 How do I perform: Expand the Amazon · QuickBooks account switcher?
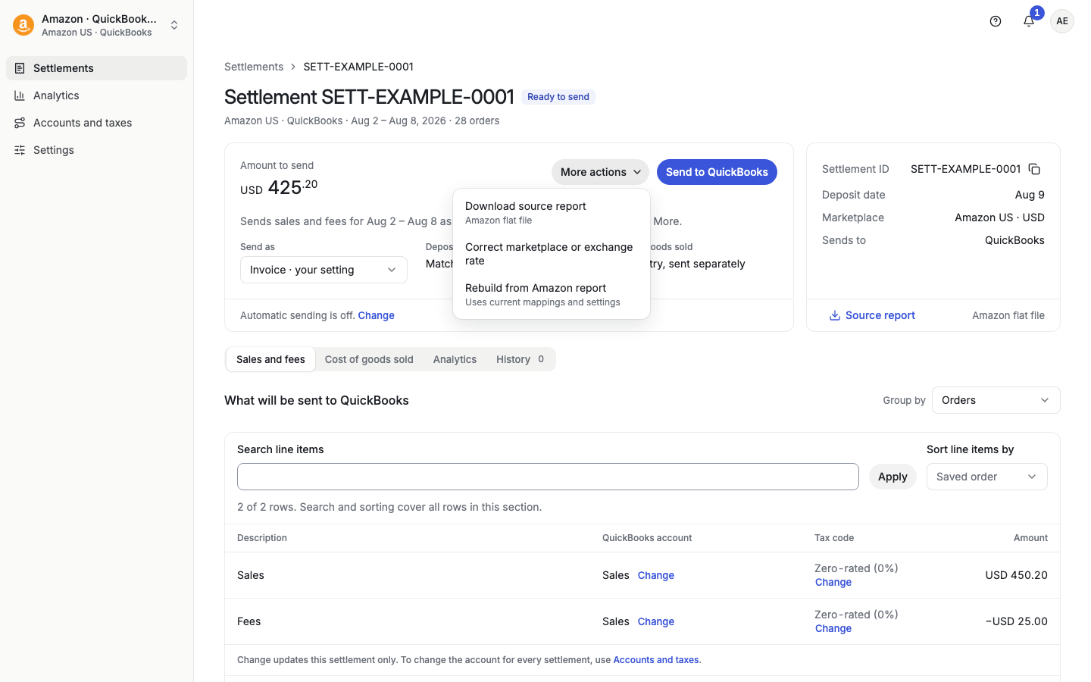coord(97,25)
